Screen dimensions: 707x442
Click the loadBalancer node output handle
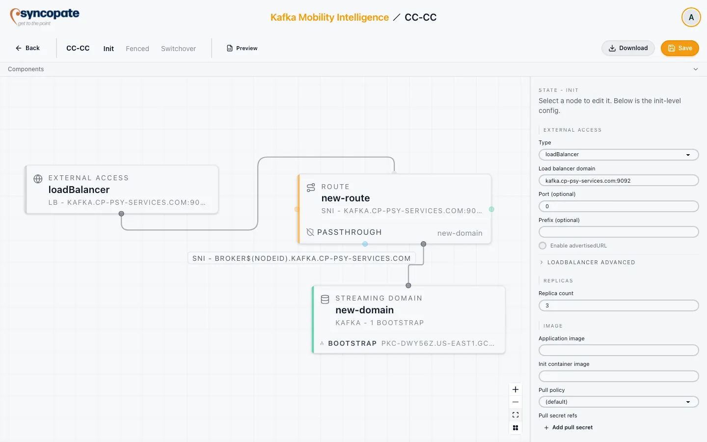pos(121,214)
